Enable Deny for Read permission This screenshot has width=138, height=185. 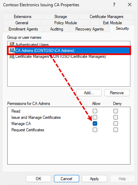[x=116, y=111]
